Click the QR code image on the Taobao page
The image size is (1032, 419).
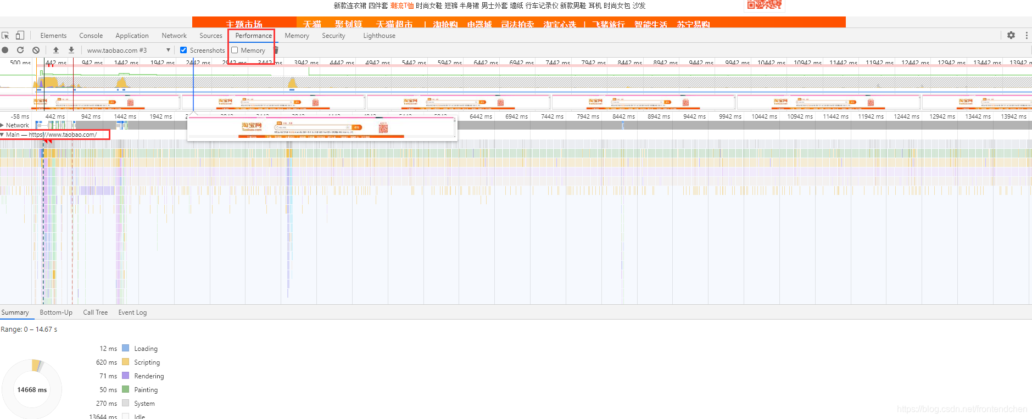click(764, 5)
